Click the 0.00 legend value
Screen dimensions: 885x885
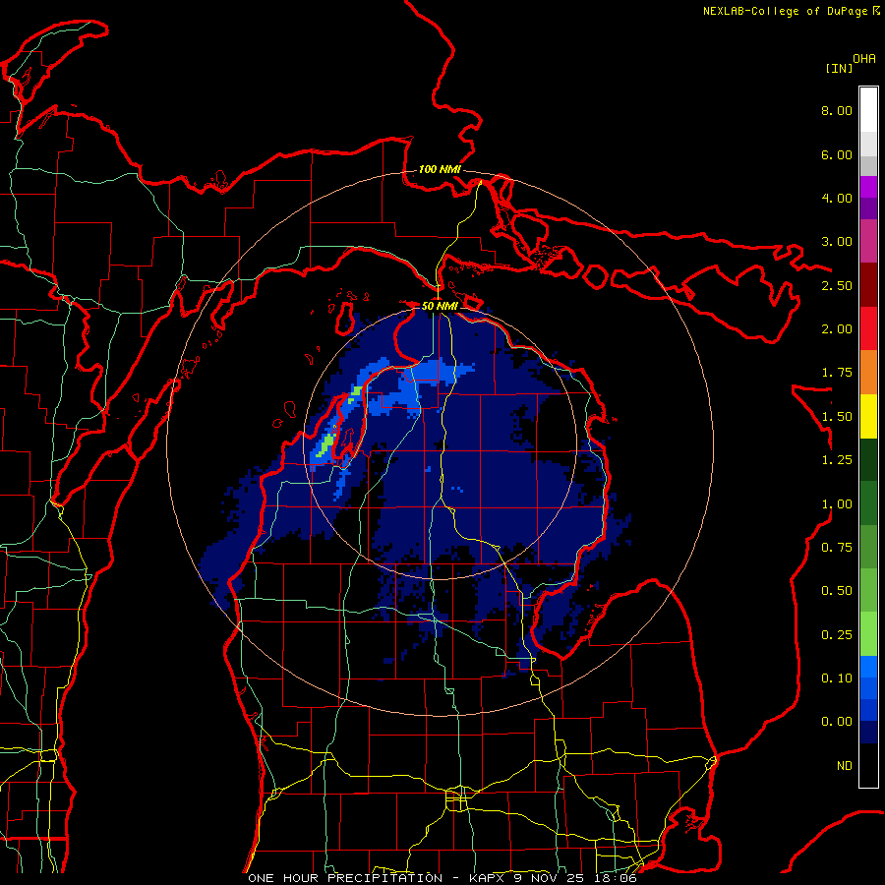(837, 722)
